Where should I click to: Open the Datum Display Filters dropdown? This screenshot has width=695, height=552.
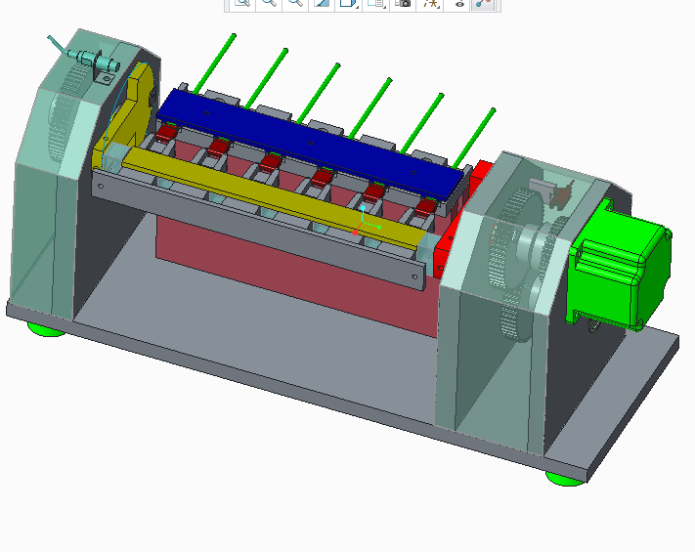[x=430, y=3]
